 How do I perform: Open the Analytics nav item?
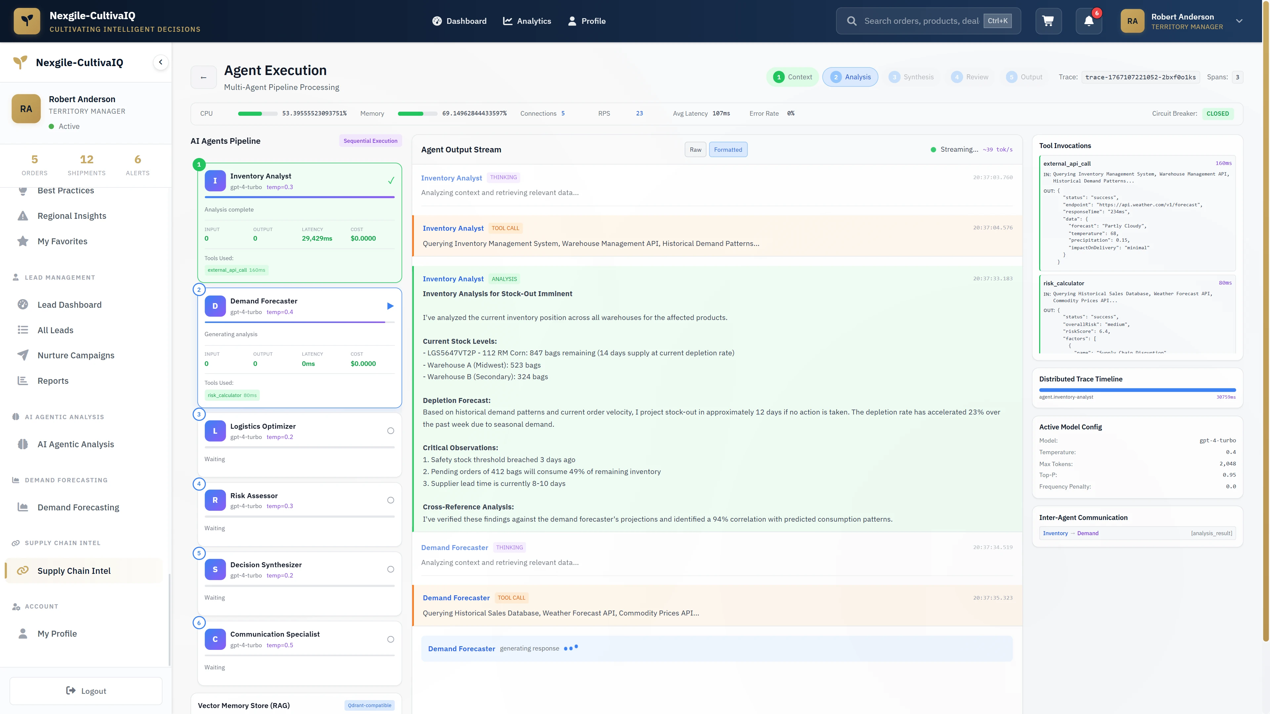(x=527, y=21)
